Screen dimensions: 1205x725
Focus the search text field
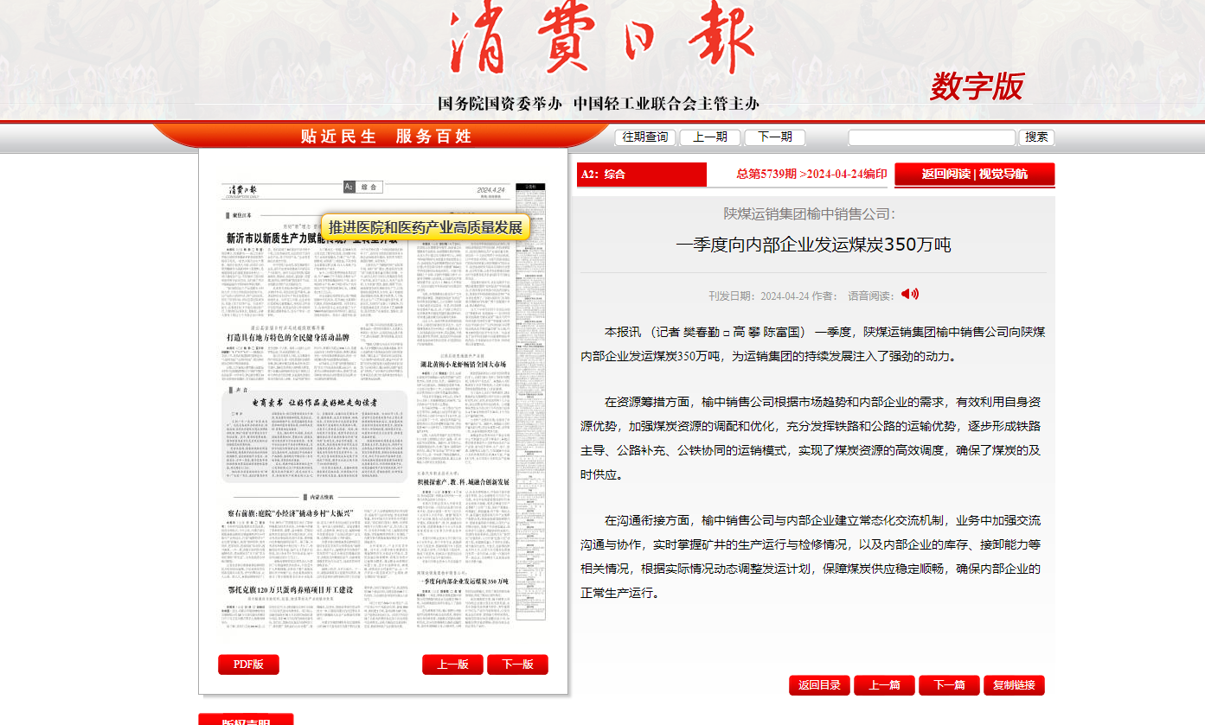point(932,137)
